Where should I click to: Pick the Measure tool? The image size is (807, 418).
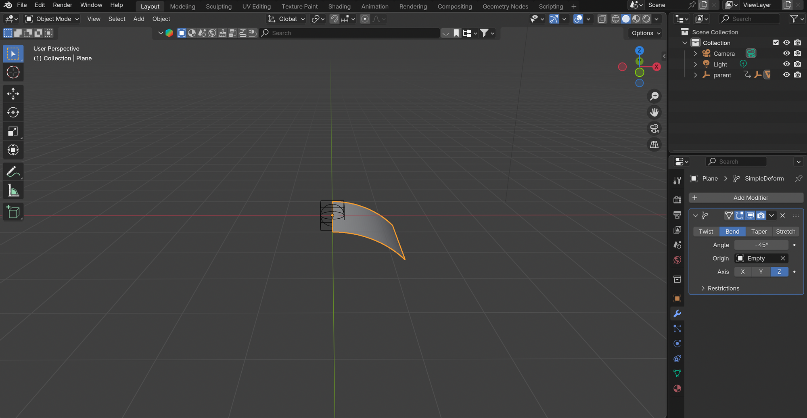13,191
